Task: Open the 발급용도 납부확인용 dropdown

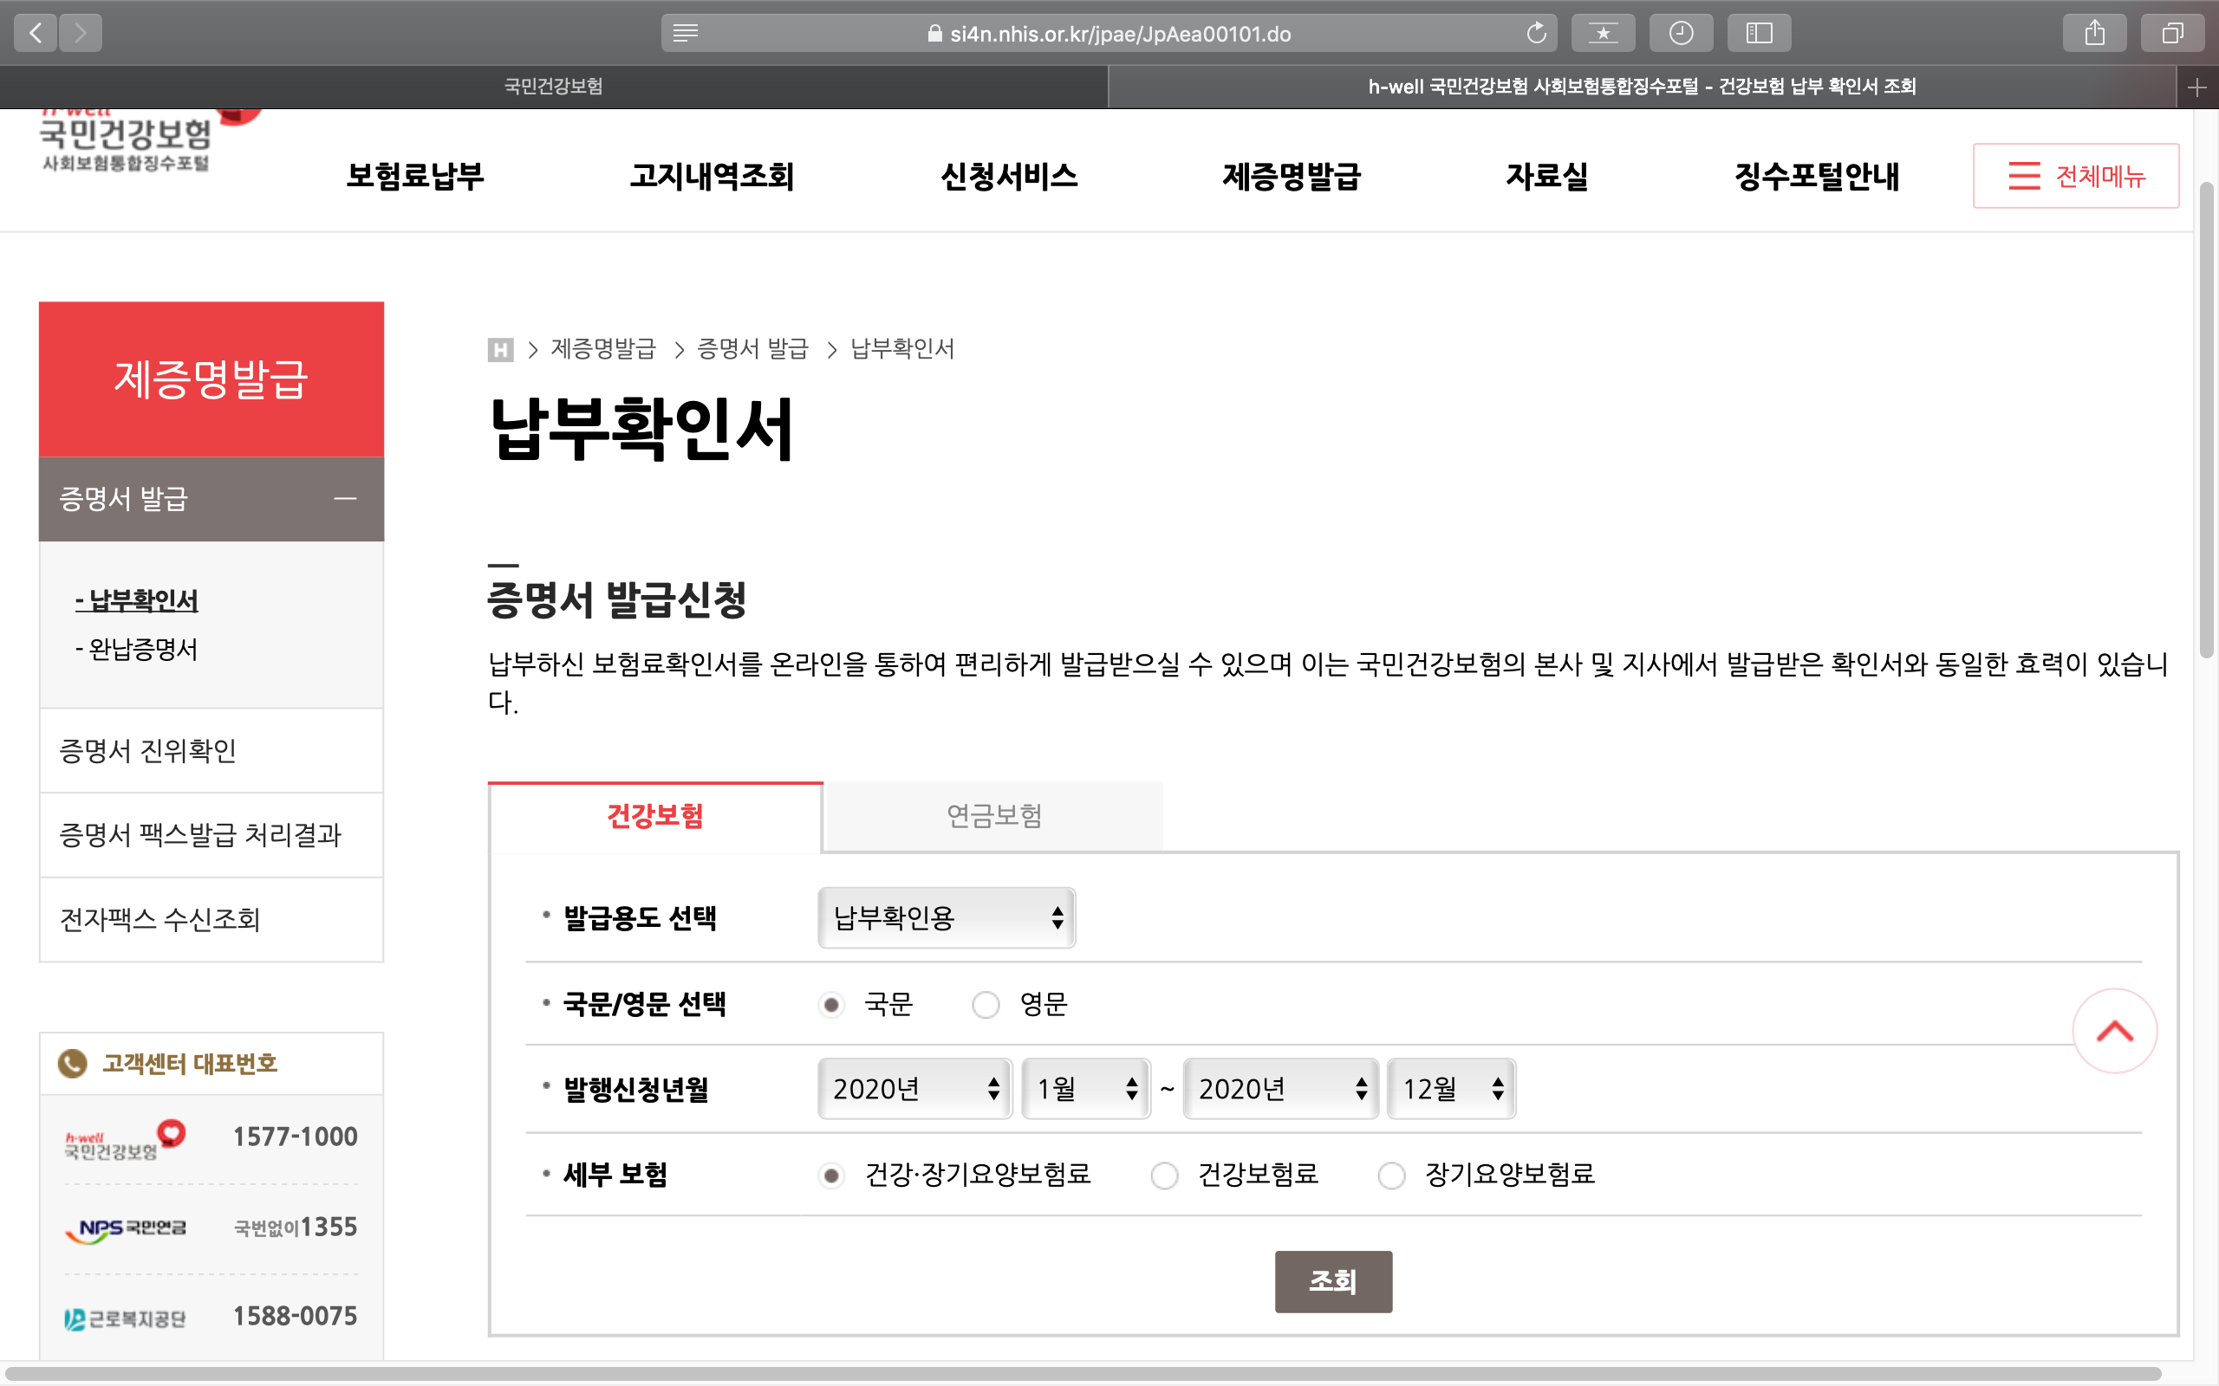Action: tap(946, 917)
